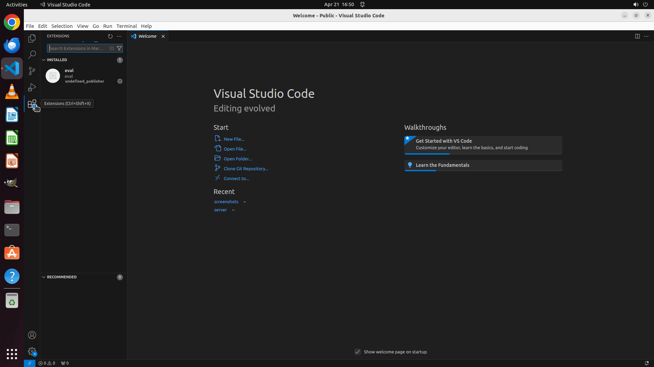Open the Run and Debug view

point(32,87)
